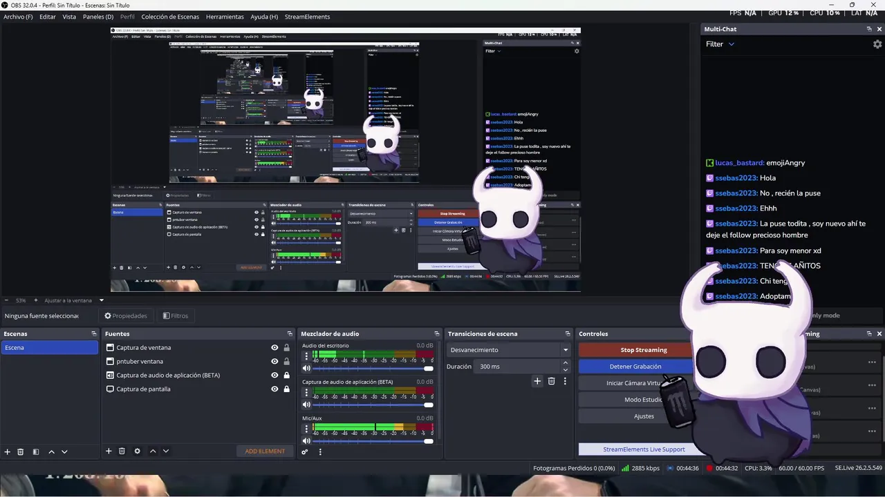This screenshot has height=497, width=885.
Task: Open Colección de Escenas menu
Action: click(170, 17)
